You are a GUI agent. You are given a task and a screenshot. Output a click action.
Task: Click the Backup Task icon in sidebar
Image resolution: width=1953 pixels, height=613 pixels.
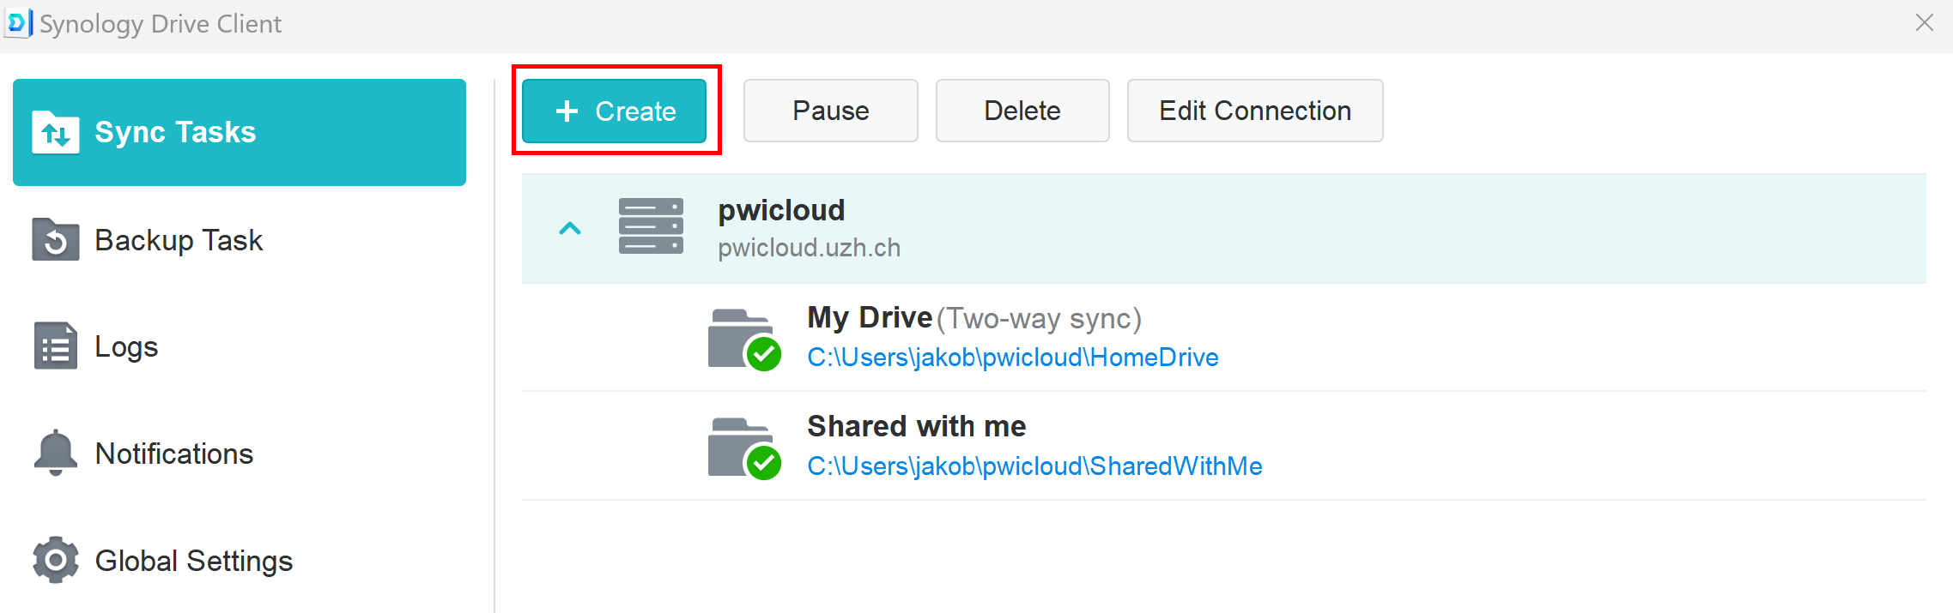pos(56,239)
